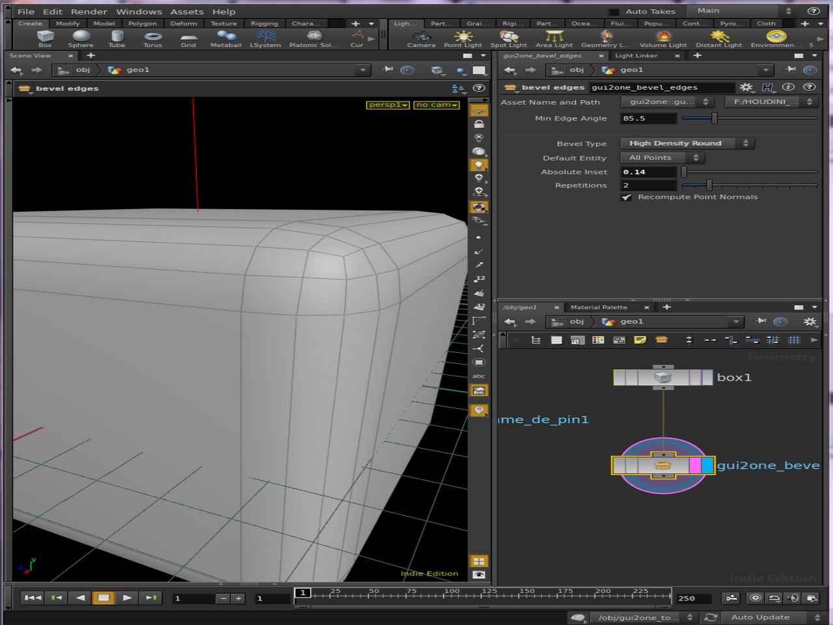Enable the Auto Takes checkbox
This screenshot has width=833, height=625.
click(614, 10)
